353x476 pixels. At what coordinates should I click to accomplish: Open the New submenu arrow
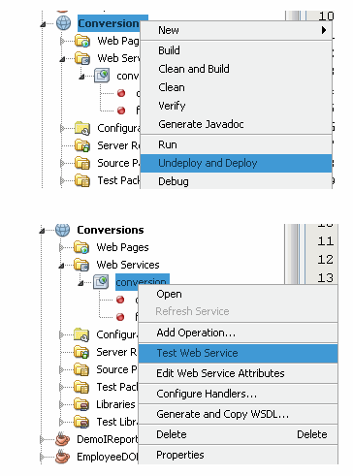coord(324,30)
